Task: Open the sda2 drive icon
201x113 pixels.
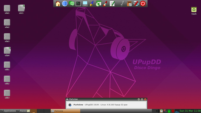Action: pos(7,22)
